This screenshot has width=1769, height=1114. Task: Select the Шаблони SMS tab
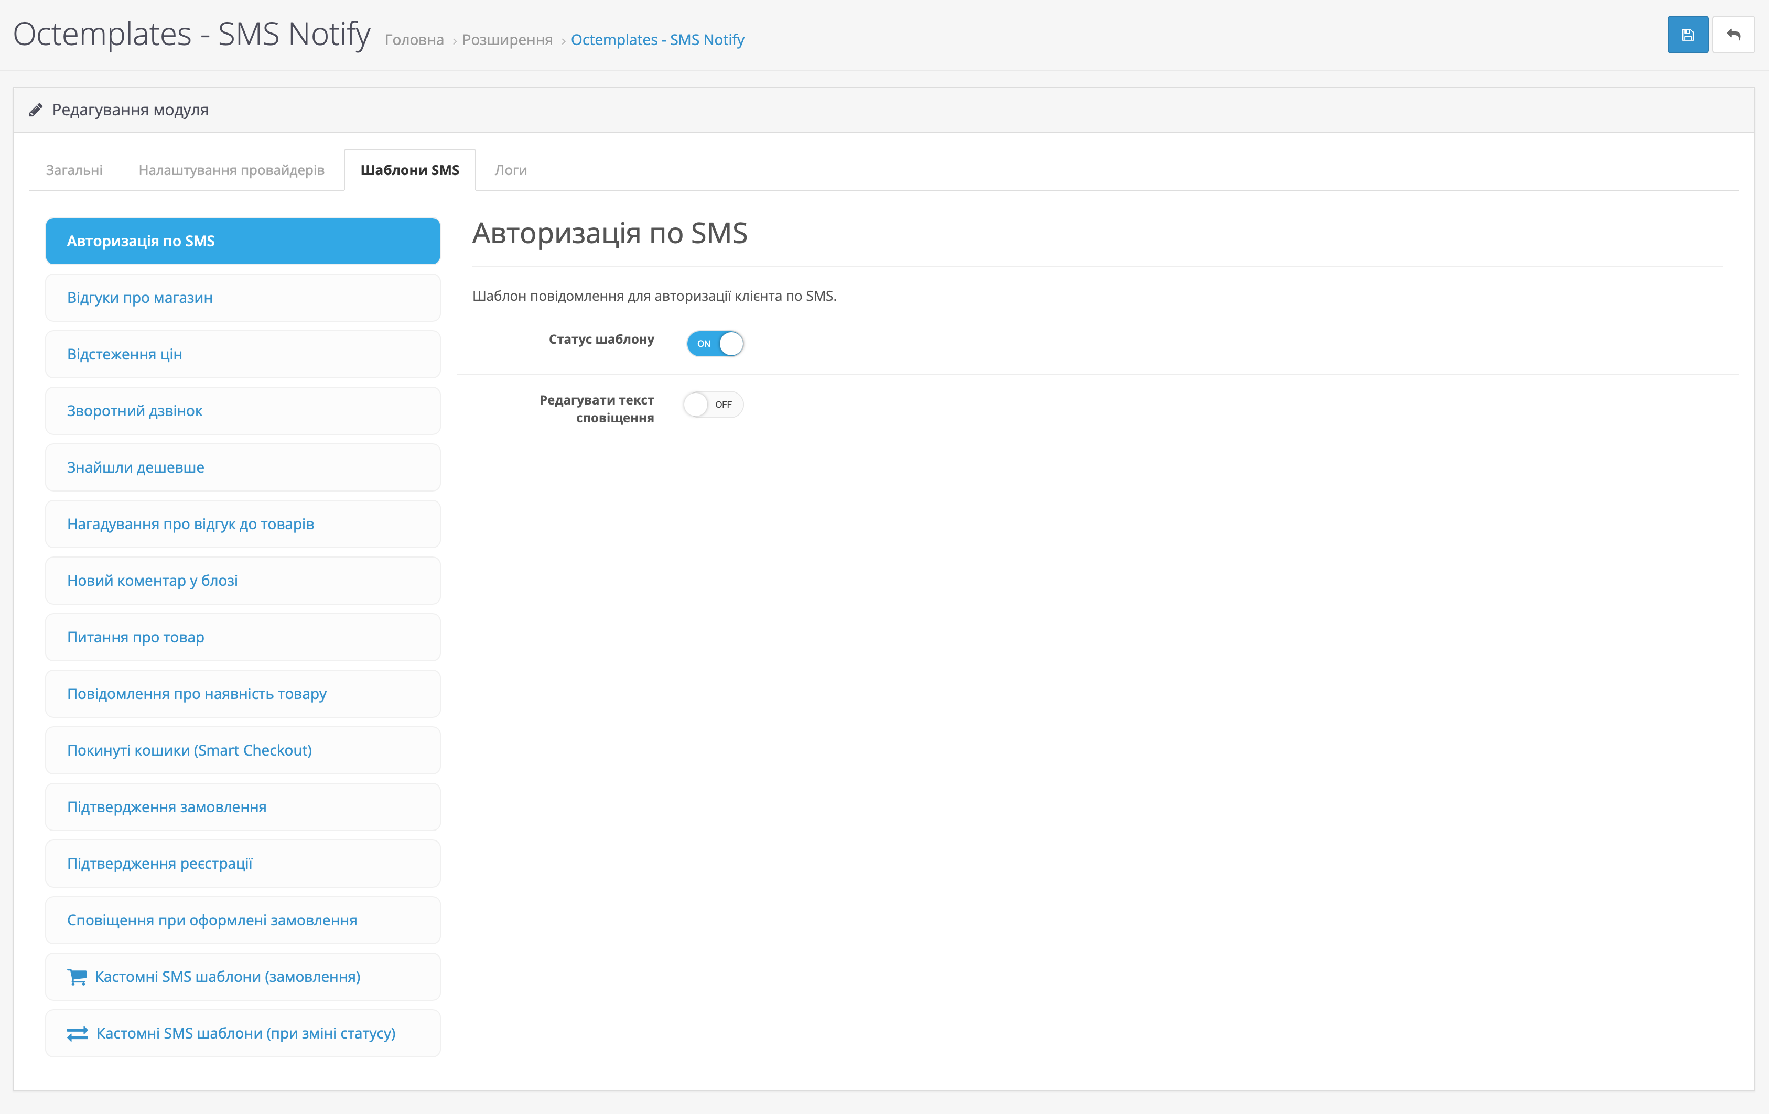pos(409,170)
